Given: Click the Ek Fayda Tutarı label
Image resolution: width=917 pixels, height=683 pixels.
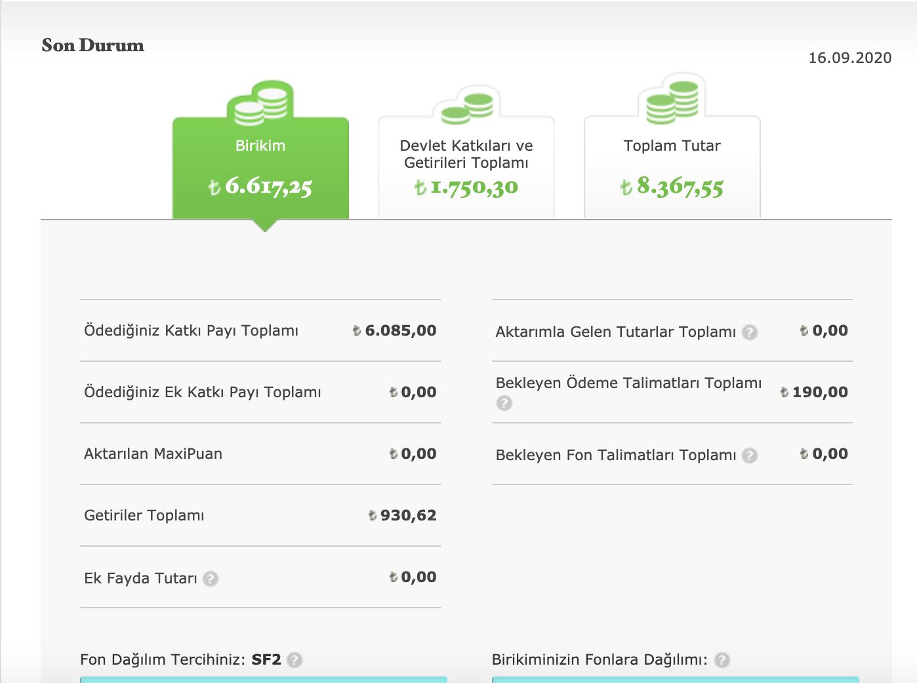Looking at the screenshot, I should [140, 578].
